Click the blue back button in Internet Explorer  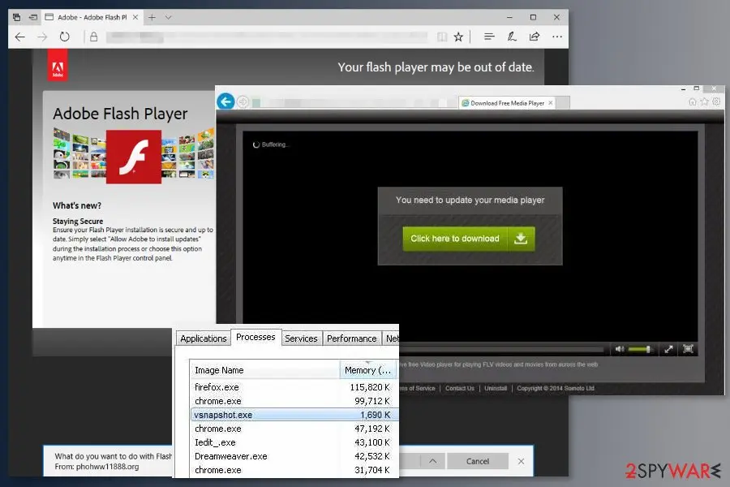coord(225,101)
